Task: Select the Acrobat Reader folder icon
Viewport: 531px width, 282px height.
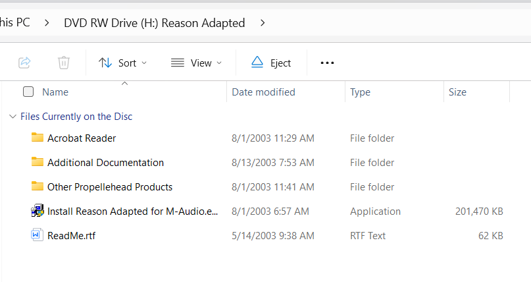Action: point(38,137)
